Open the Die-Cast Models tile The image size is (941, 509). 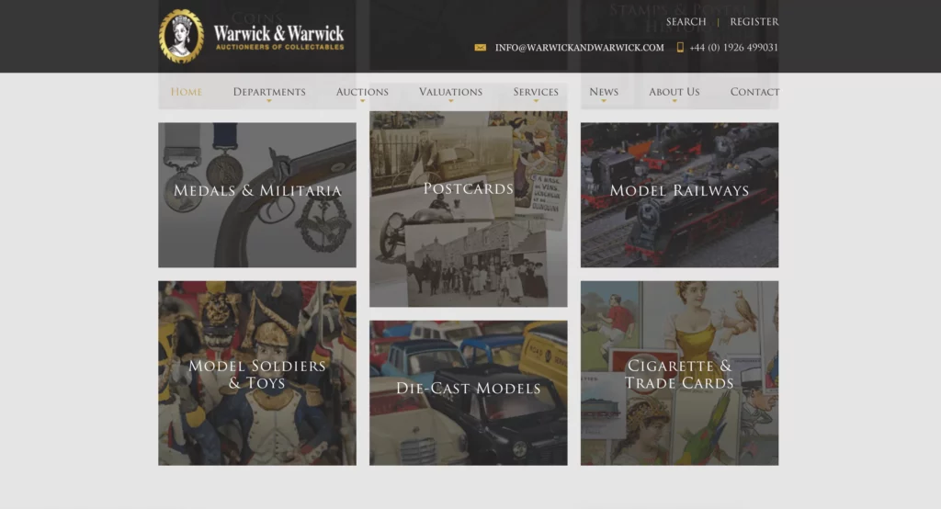coord(468,393)
